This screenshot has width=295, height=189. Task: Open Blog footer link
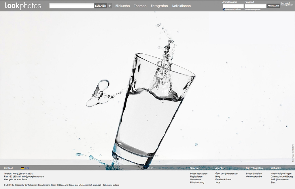[218, 176]
